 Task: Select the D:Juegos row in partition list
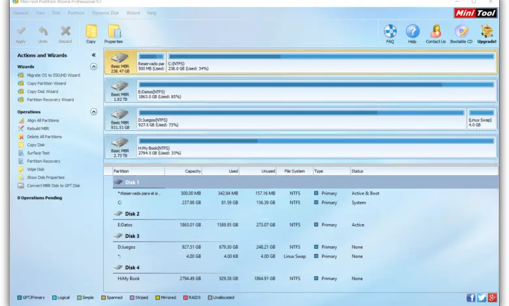click(305, 247)
